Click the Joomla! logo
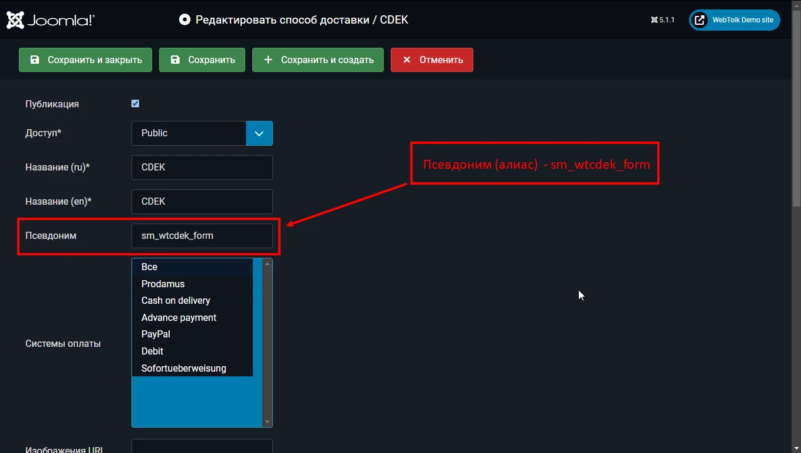This screenshot has width=801, height=453. pos(50,20)
